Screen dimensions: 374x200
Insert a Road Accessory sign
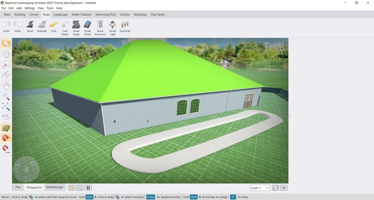(100, 26)
